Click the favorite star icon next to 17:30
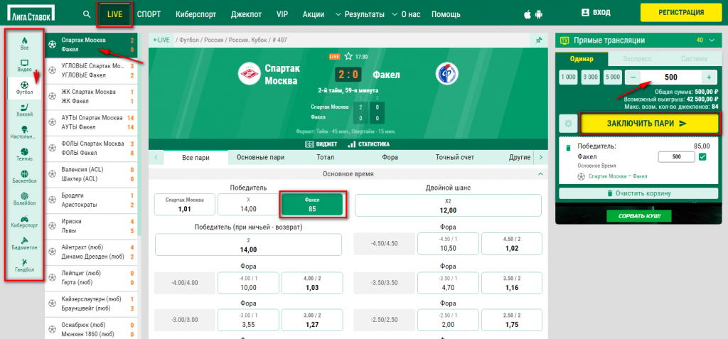This screenshot has width=728, height=339. 348,56
